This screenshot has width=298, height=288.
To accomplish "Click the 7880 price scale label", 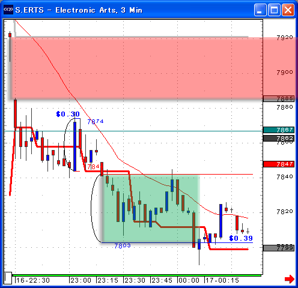I will (x=285, y=107).
